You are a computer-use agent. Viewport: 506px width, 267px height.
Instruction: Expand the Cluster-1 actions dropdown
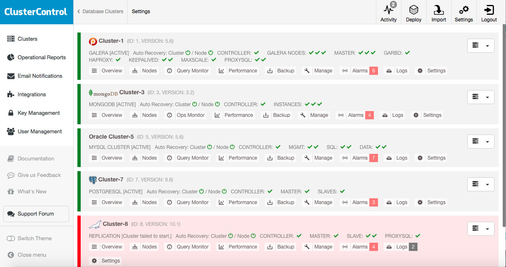coord(480,46)
